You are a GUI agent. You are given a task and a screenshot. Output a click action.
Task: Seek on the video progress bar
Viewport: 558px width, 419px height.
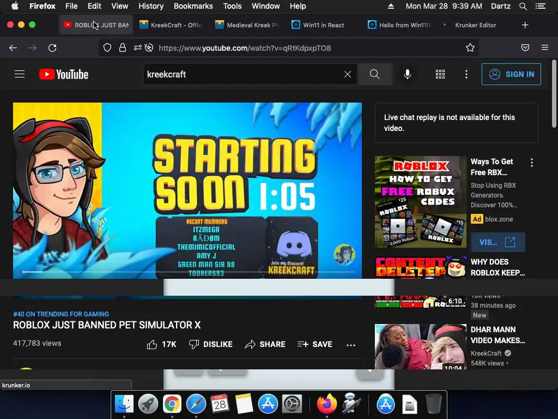point(187,272)
